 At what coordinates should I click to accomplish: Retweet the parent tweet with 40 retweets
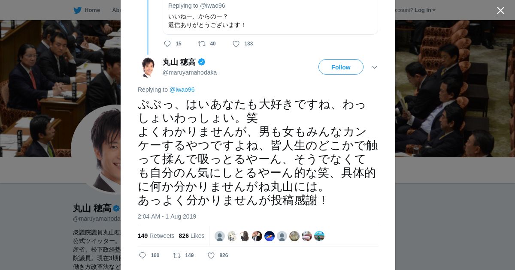coord(201,44)
